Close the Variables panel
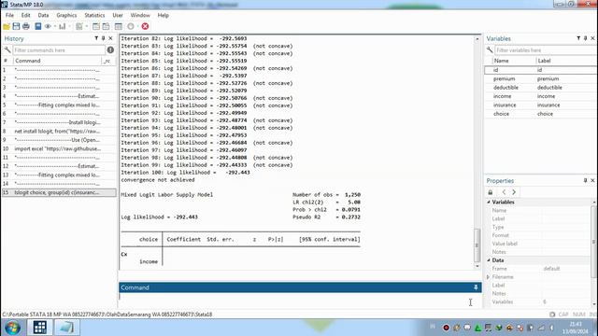 (592, 38)
